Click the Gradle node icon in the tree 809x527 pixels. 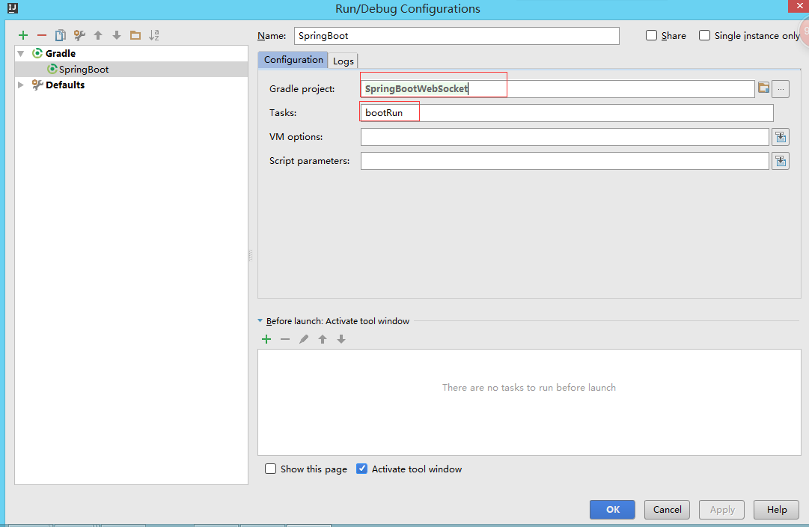pos(37,53)
